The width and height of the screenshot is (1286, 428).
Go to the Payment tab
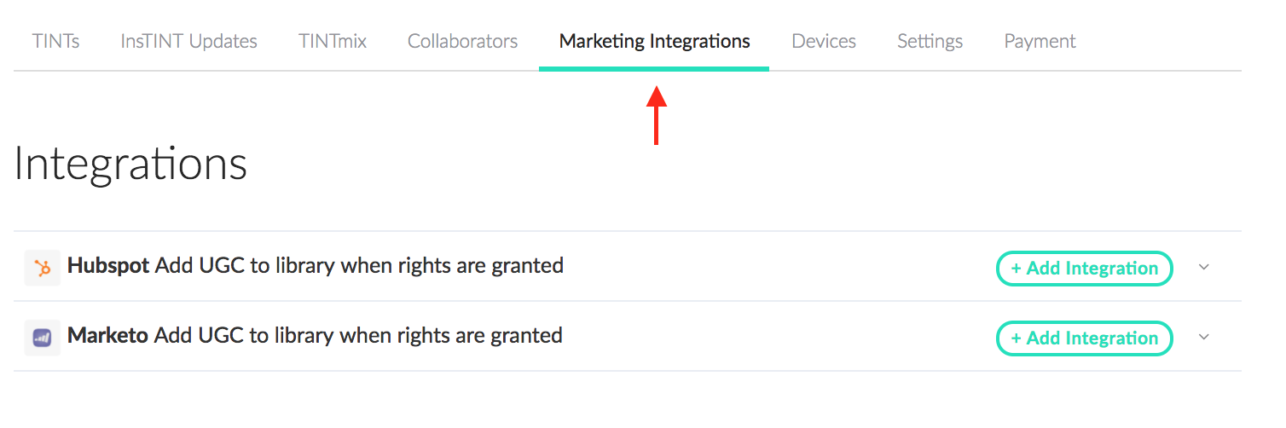tap(1040, 41)
